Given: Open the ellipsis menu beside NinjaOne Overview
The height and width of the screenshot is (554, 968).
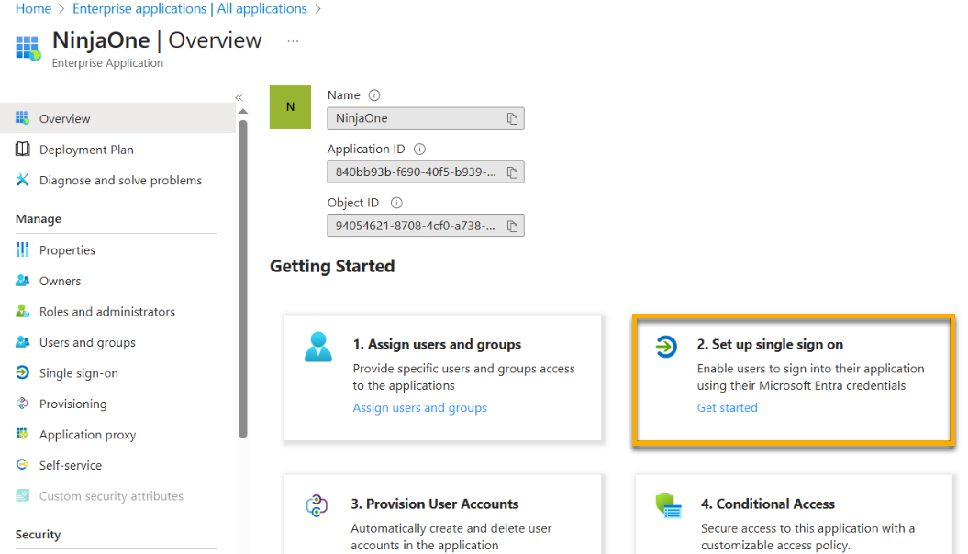Looking at the screenshot, I should pyautogui.click(x=293, y=40).
